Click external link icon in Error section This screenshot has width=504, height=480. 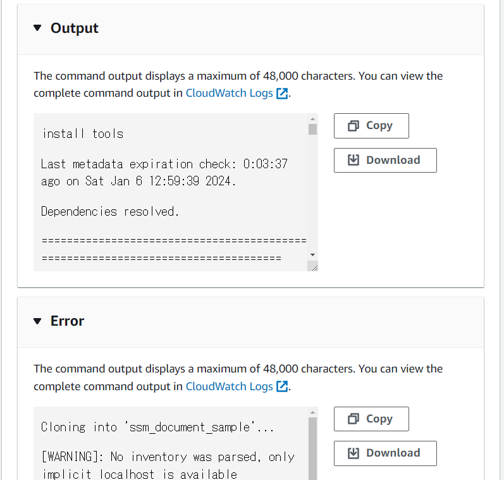[x=282, y=386]
